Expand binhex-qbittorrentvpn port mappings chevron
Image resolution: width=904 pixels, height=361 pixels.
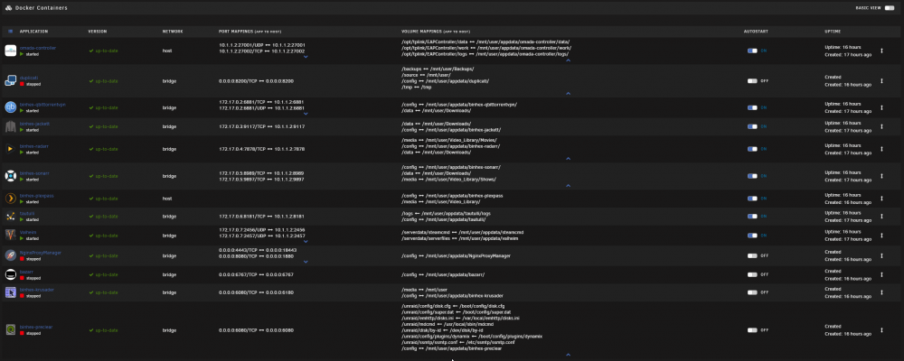[306, 114]
